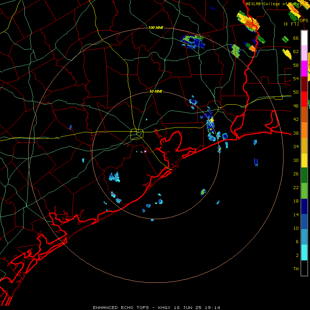The image size is (310, 310).
Task: Click the '[K FT]' units label
Action: pos(291,24)
